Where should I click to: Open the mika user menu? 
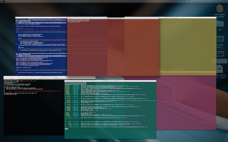[213, 1]
